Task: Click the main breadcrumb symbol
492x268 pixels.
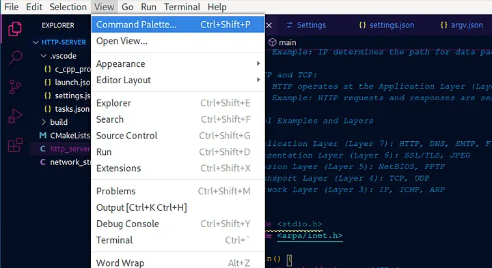Action: [x=288, y=42]
